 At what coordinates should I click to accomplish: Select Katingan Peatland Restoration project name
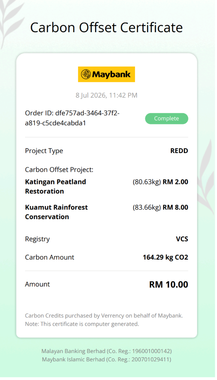click(x=56, y=187)
